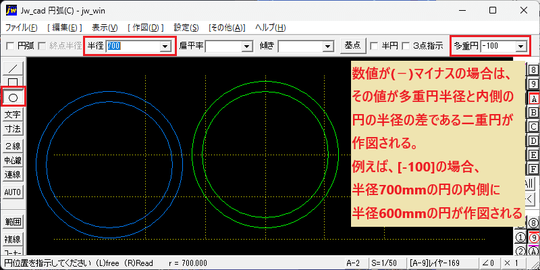Select the 範囲 range selection tool

pyautogui.click(x=13, y=221)
